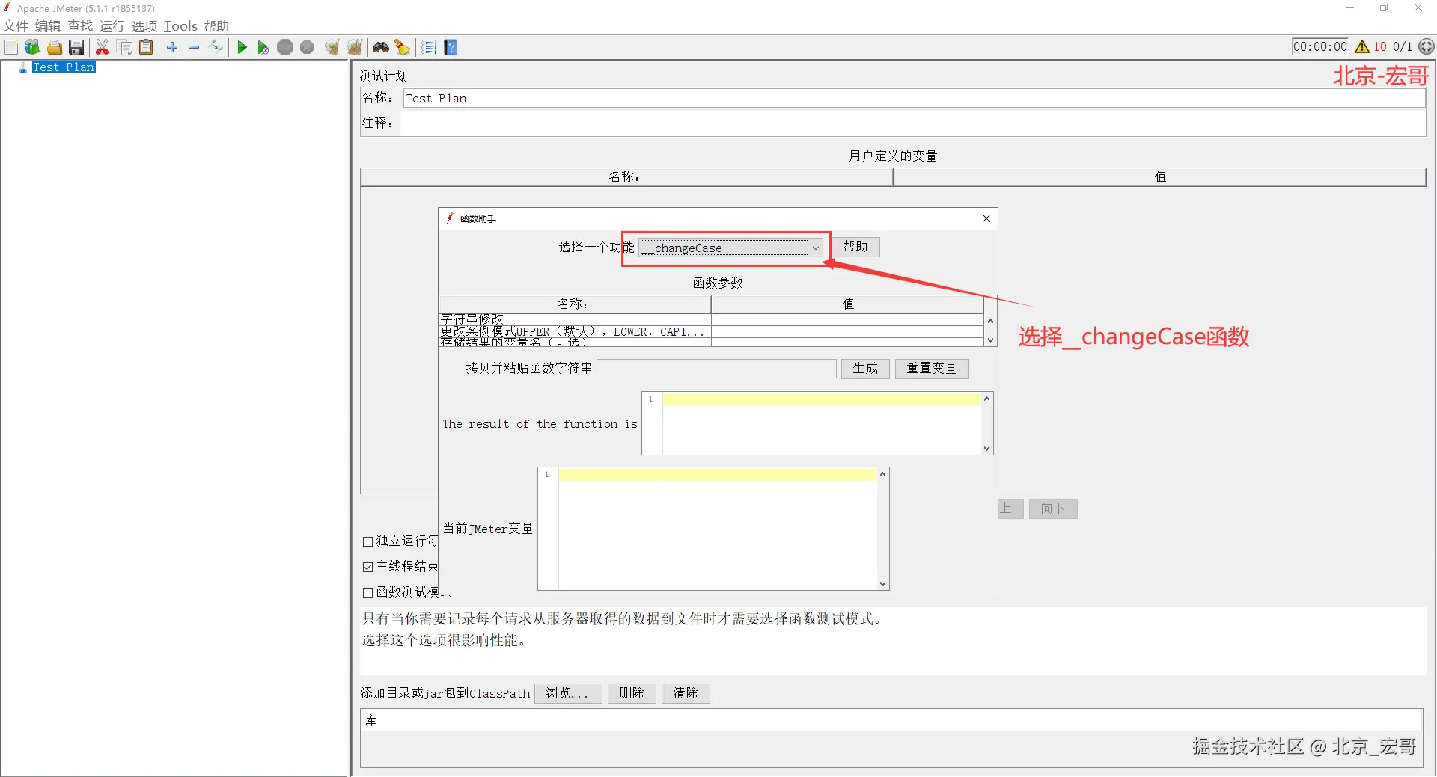Clear all results with double broom icon
This screenshot has height=777, width=1437.
tap(355, 47)
